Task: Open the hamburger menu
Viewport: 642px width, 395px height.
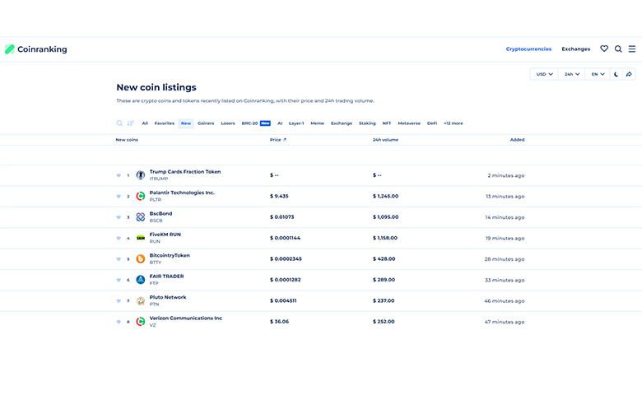Action: pos(632,49)
